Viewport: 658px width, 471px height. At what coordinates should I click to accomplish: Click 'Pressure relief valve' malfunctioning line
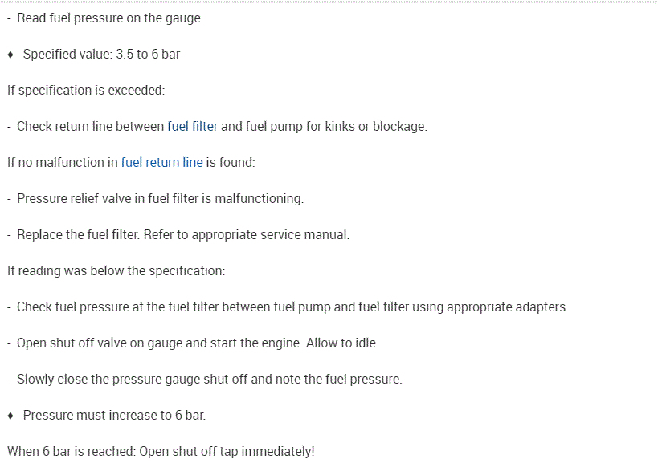(x=160, y=198)
